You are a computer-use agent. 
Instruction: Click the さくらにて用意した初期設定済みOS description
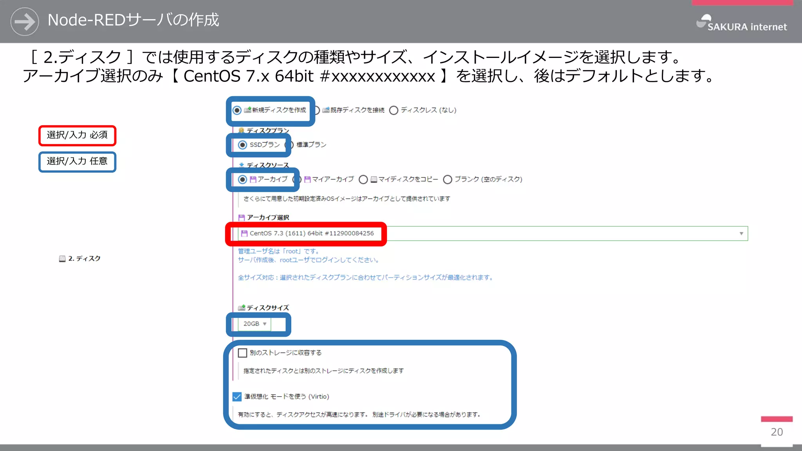click(x=347, y=199)
